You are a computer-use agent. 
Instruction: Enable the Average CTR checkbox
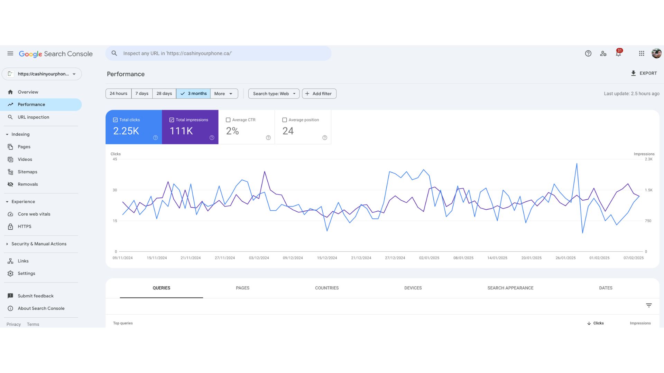tap(228, 120)
